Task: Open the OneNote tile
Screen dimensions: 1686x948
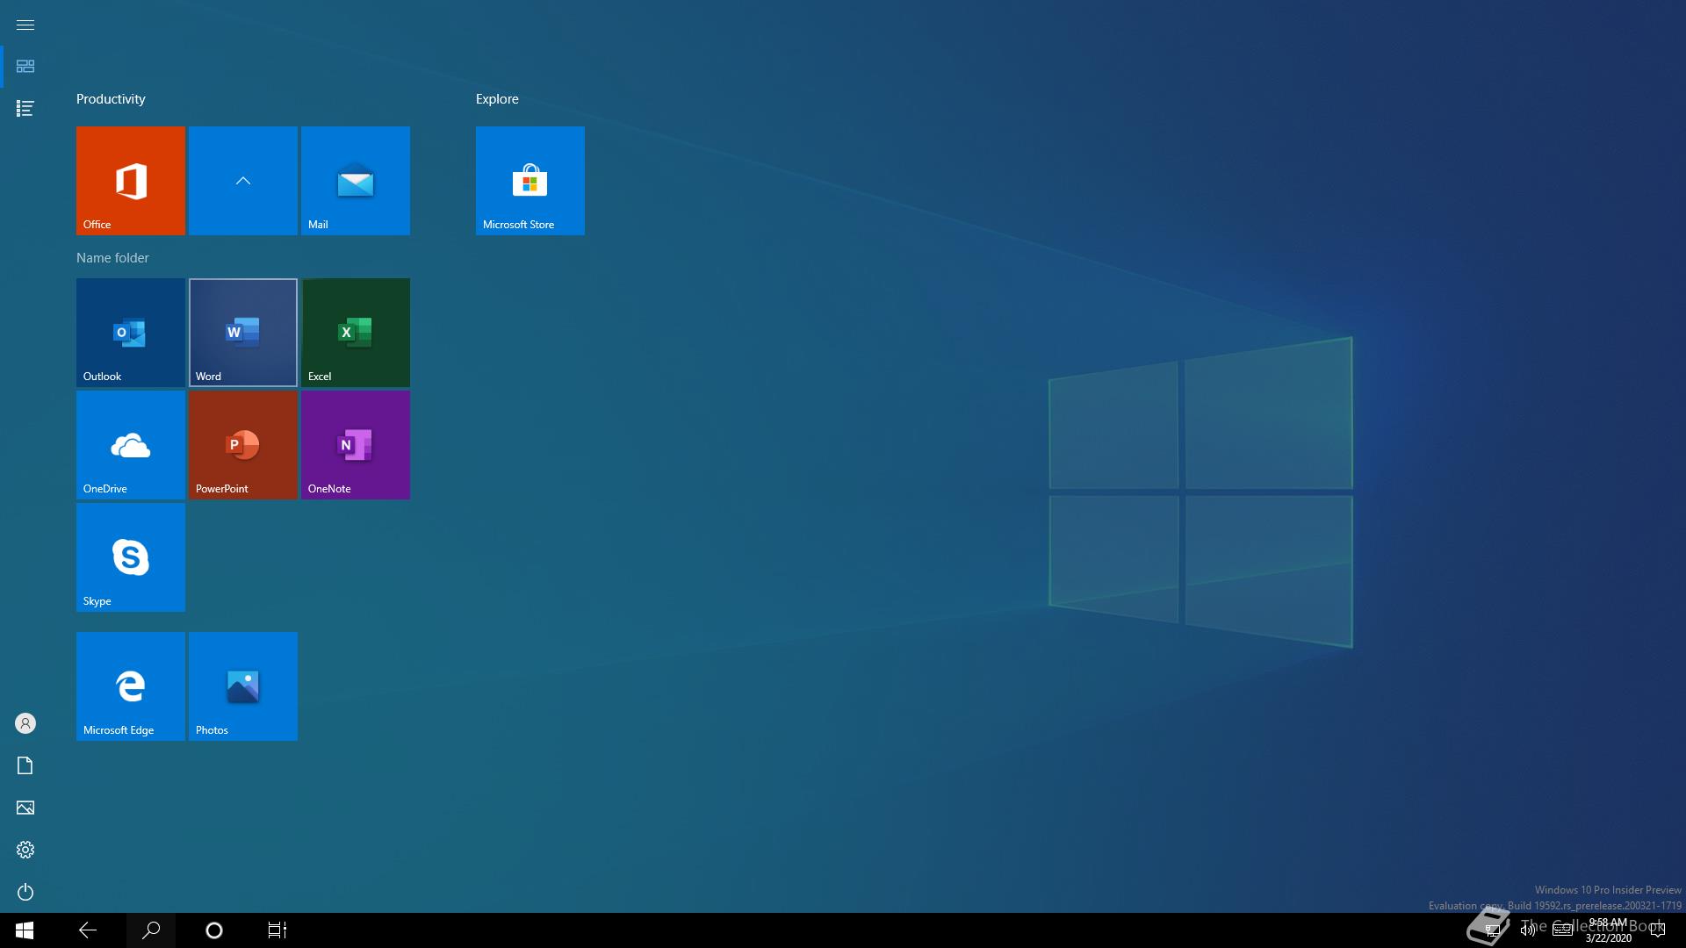Action: click(x=356, y=445)
